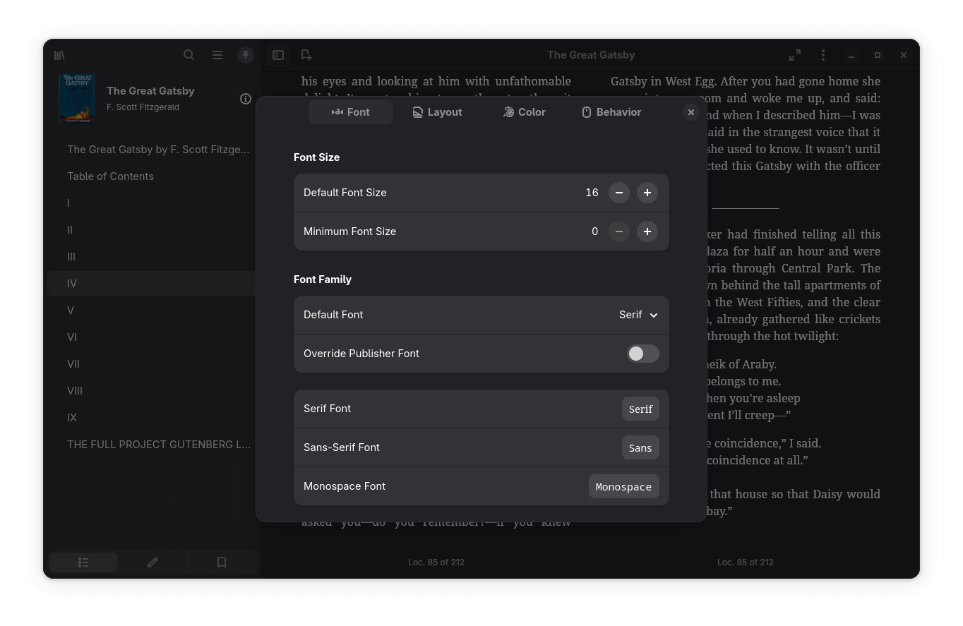Open the sidebar hamburger menu
This screenshot has height=626, width=963.
coord(217,55)
